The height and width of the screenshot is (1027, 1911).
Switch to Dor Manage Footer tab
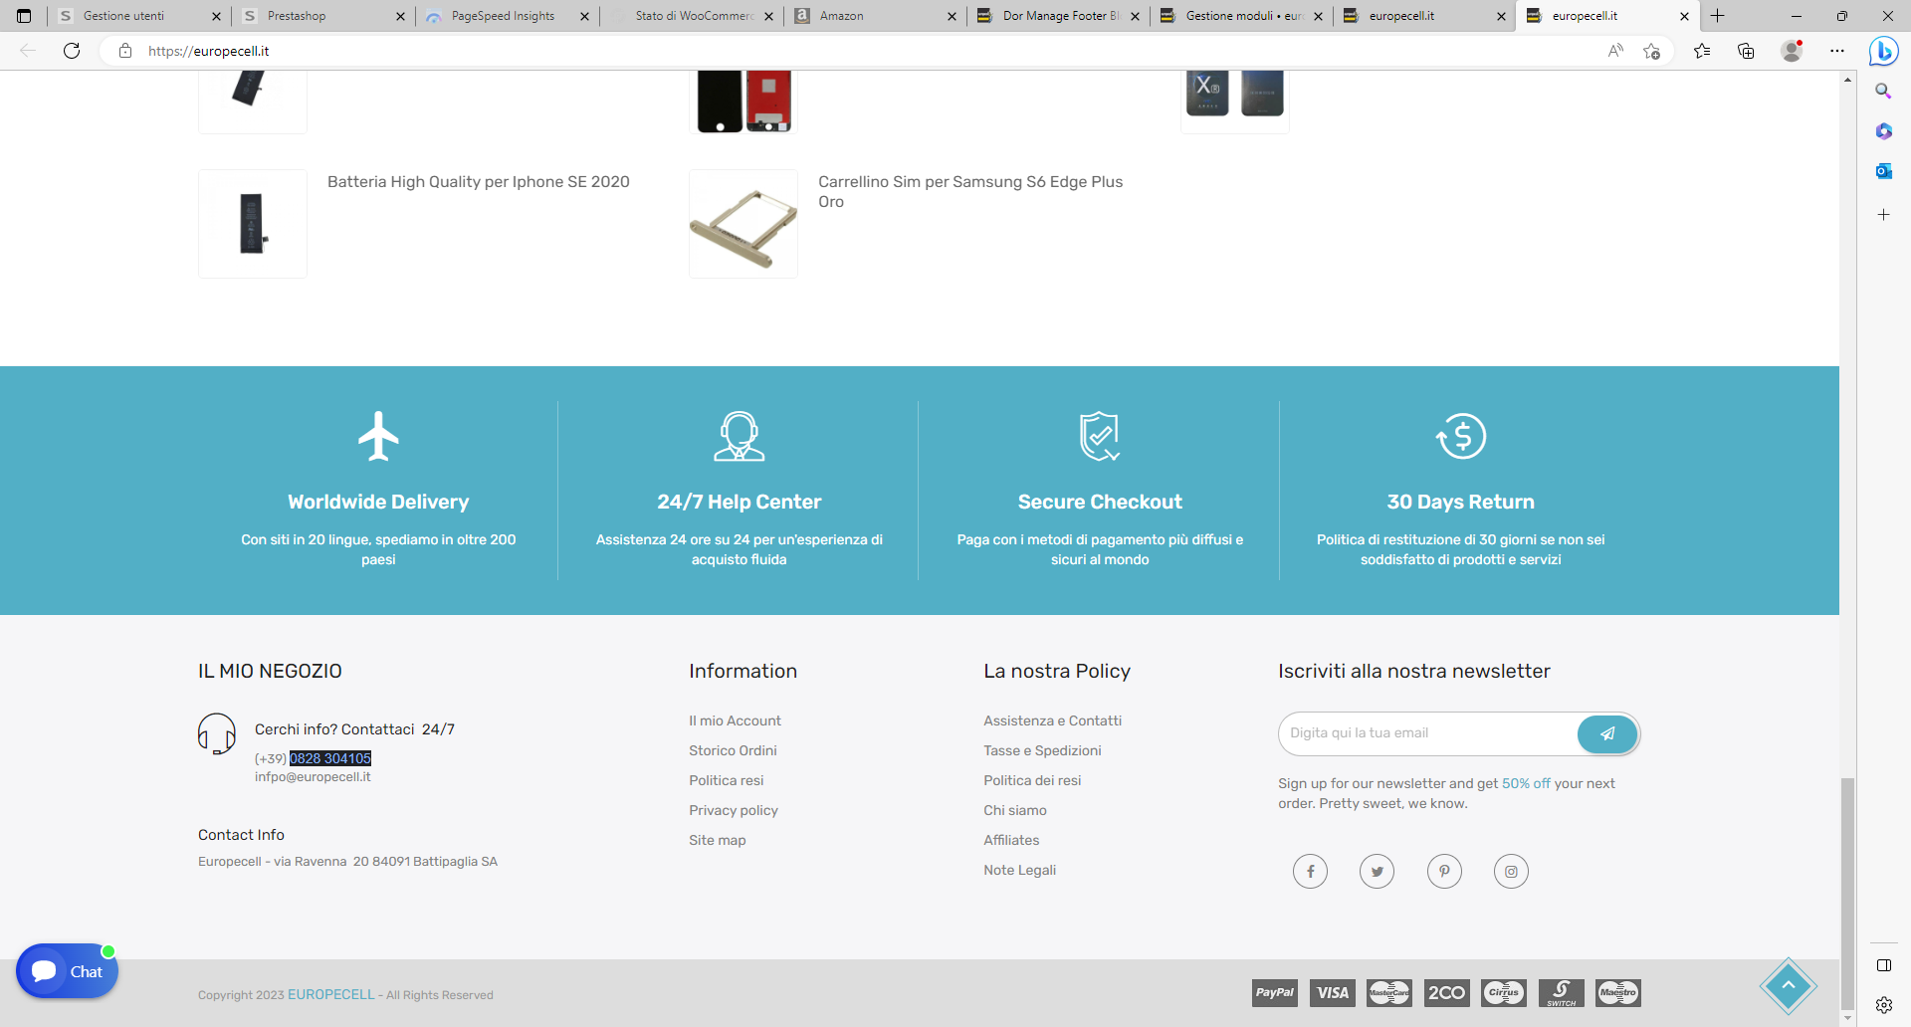(x=1058, y=16)
